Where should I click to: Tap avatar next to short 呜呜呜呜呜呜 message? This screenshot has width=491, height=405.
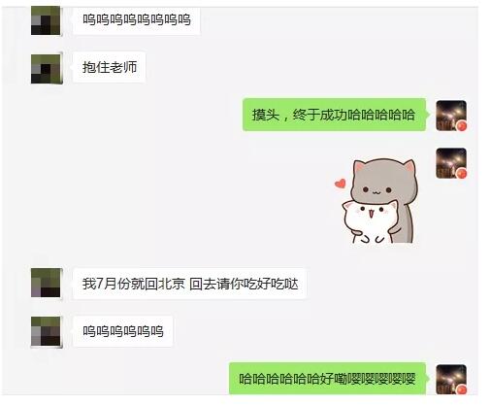click(46, 331)
